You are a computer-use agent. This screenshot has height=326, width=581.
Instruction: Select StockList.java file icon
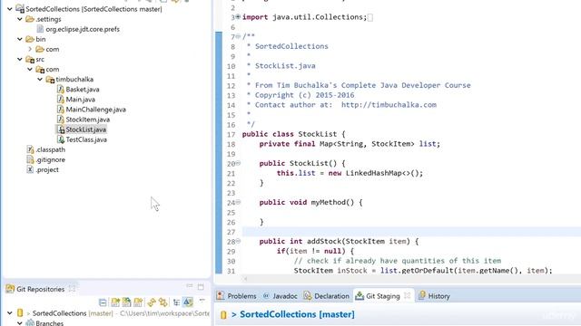point(61,129)
